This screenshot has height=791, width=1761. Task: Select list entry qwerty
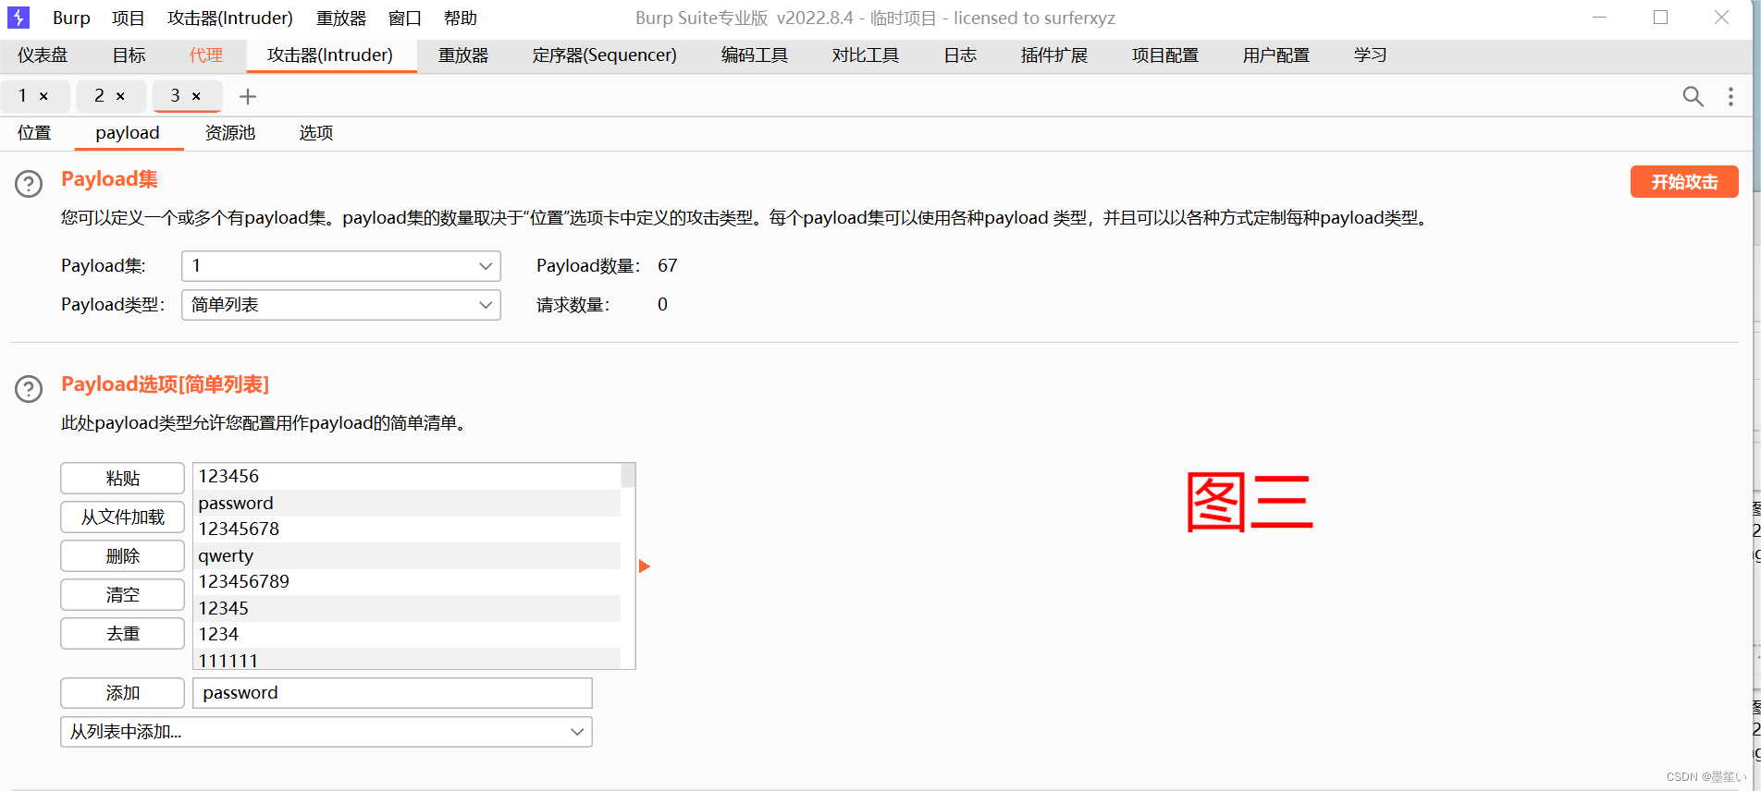407,556
